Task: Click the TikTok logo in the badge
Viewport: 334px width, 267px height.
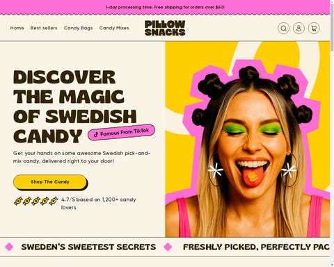Action: 96,134
